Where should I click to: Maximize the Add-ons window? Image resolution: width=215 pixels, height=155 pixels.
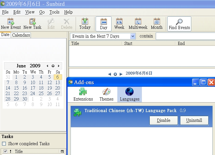[203, 82]
